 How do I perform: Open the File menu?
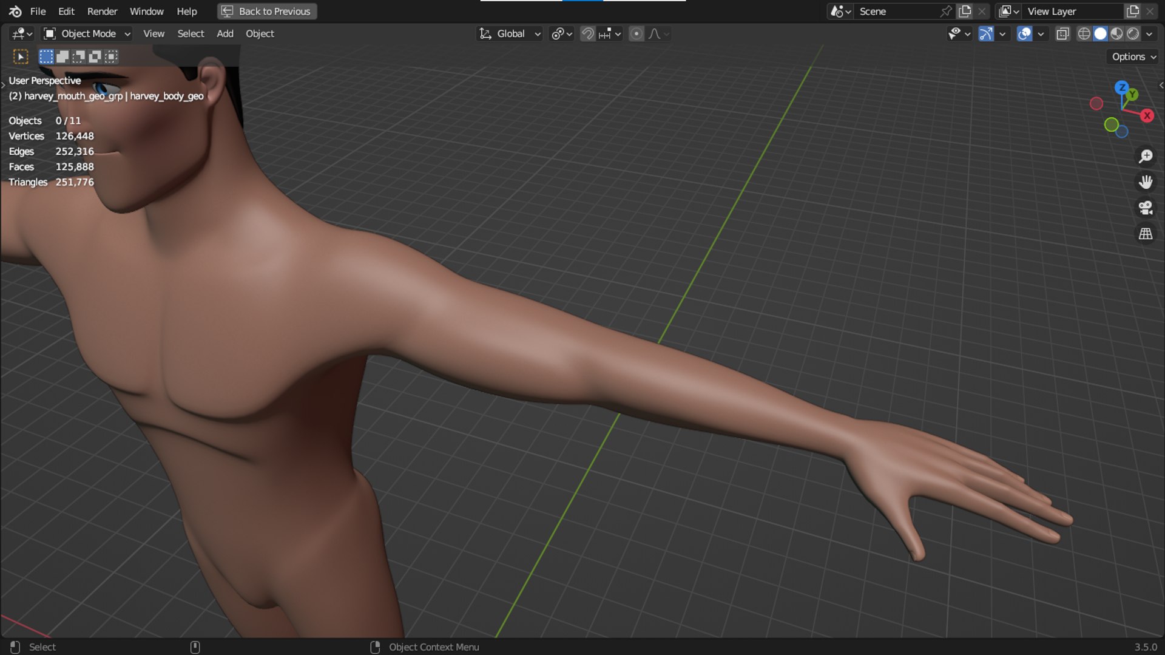38,11
